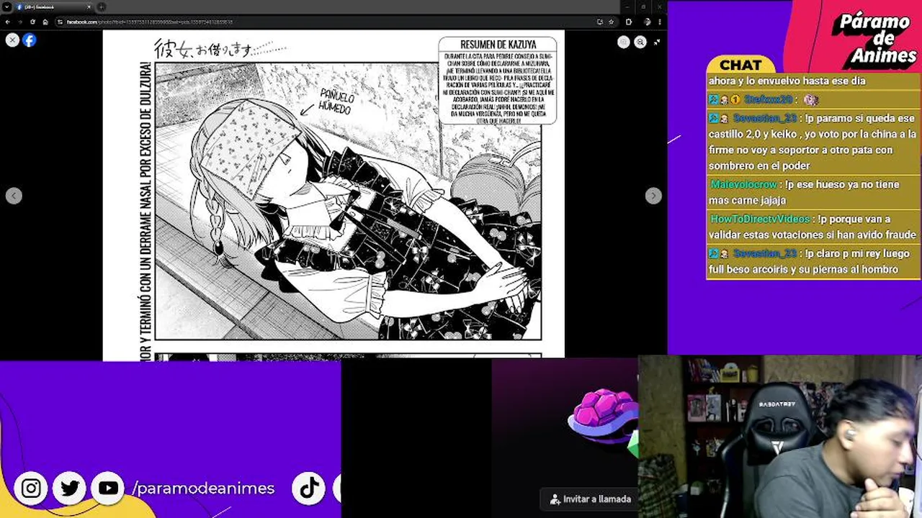Enter fullscreen photo view
This screenshot has width=922, height=518.
pos(657,42)
